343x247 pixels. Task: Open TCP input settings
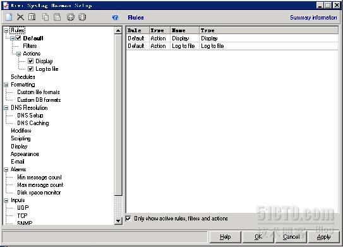click(x=22, y=215)
